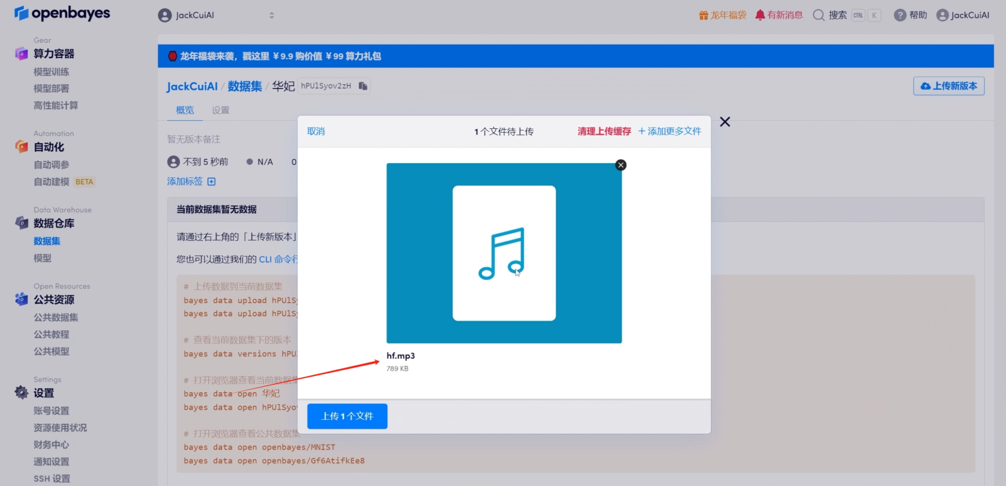Viewport: 1006px width, 486px height.
Task: Click the 上传新版本 button
Action: (x=948, y=86)
